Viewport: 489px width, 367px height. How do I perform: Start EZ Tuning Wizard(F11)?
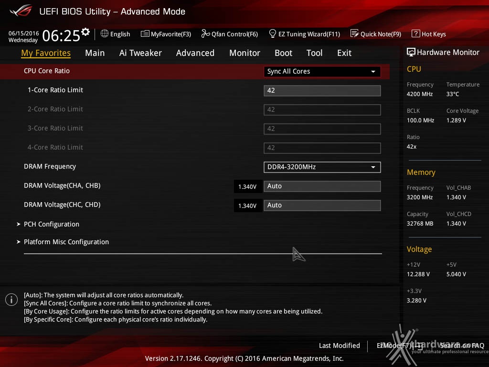click(309, 34)
